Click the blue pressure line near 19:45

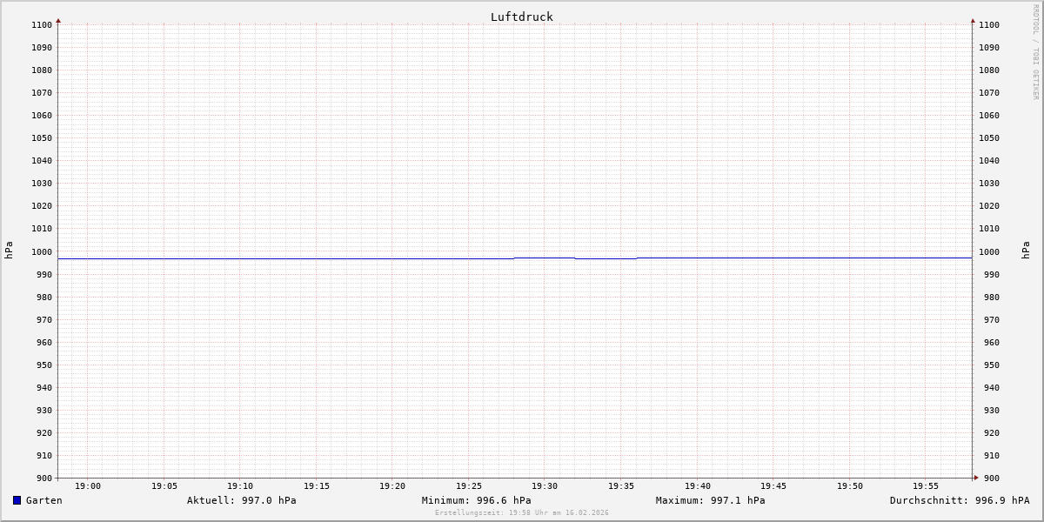tap(773, 258)
